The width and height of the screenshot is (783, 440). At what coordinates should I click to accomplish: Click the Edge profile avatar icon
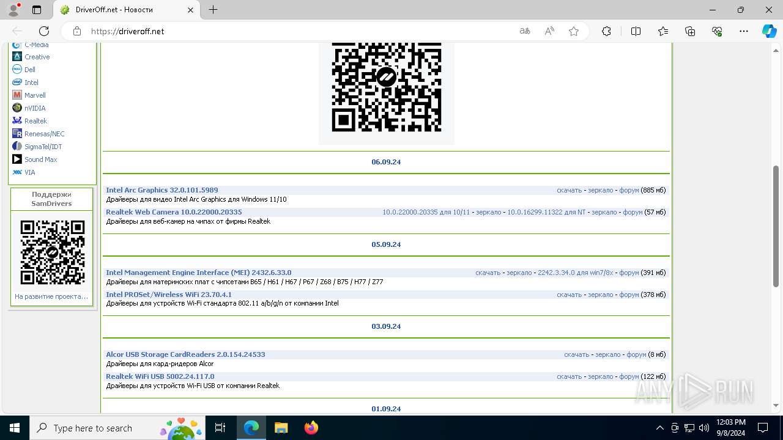13,10
